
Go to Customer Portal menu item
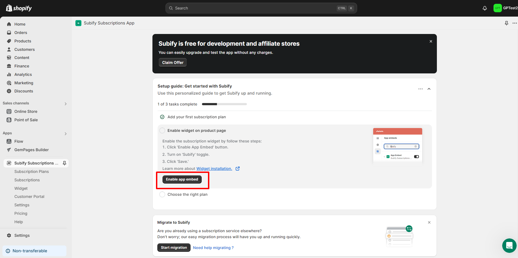[29, 196]
